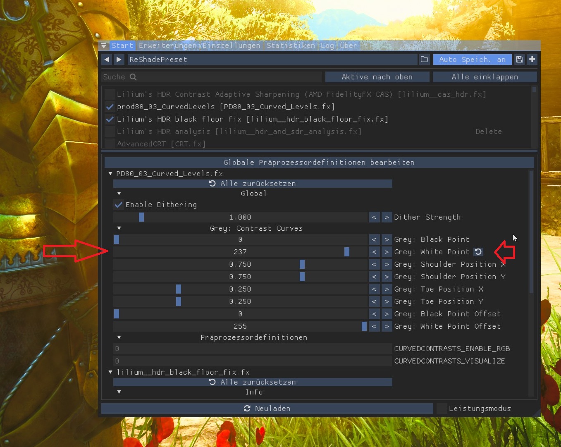Collapse the Global settings group
The height and width of the screenshot is (447, 561).
[119, 194]
